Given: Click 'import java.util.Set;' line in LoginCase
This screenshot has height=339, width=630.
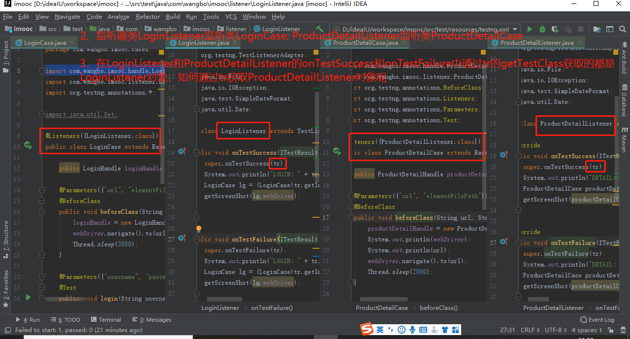Looking at the screenshot, I should click(82, 114).
